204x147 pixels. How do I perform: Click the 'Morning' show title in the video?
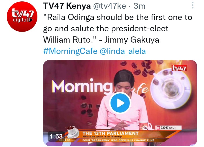point(82,86)
